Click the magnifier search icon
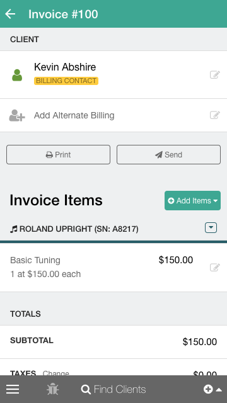The height and width of the screenshot is (403, 227). pyautogui.click(x=86, y=389)
